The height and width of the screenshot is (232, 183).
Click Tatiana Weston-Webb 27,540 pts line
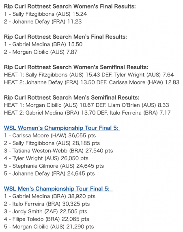(58, 151)
